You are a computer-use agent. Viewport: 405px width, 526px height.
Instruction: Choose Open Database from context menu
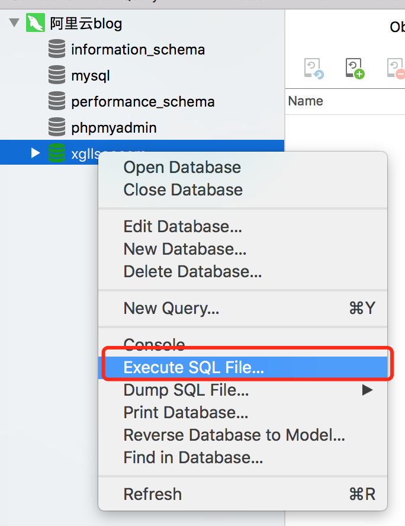pos(243,167)
